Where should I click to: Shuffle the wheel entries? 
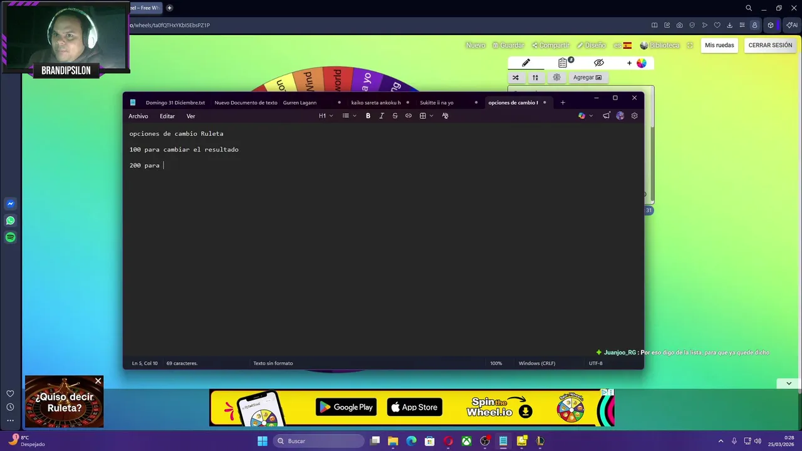(515, 78)
